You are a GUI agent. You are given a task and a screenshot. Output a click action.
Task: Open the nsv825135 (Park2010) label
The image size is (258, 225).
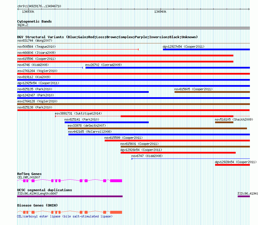click(x=35, y=89)
